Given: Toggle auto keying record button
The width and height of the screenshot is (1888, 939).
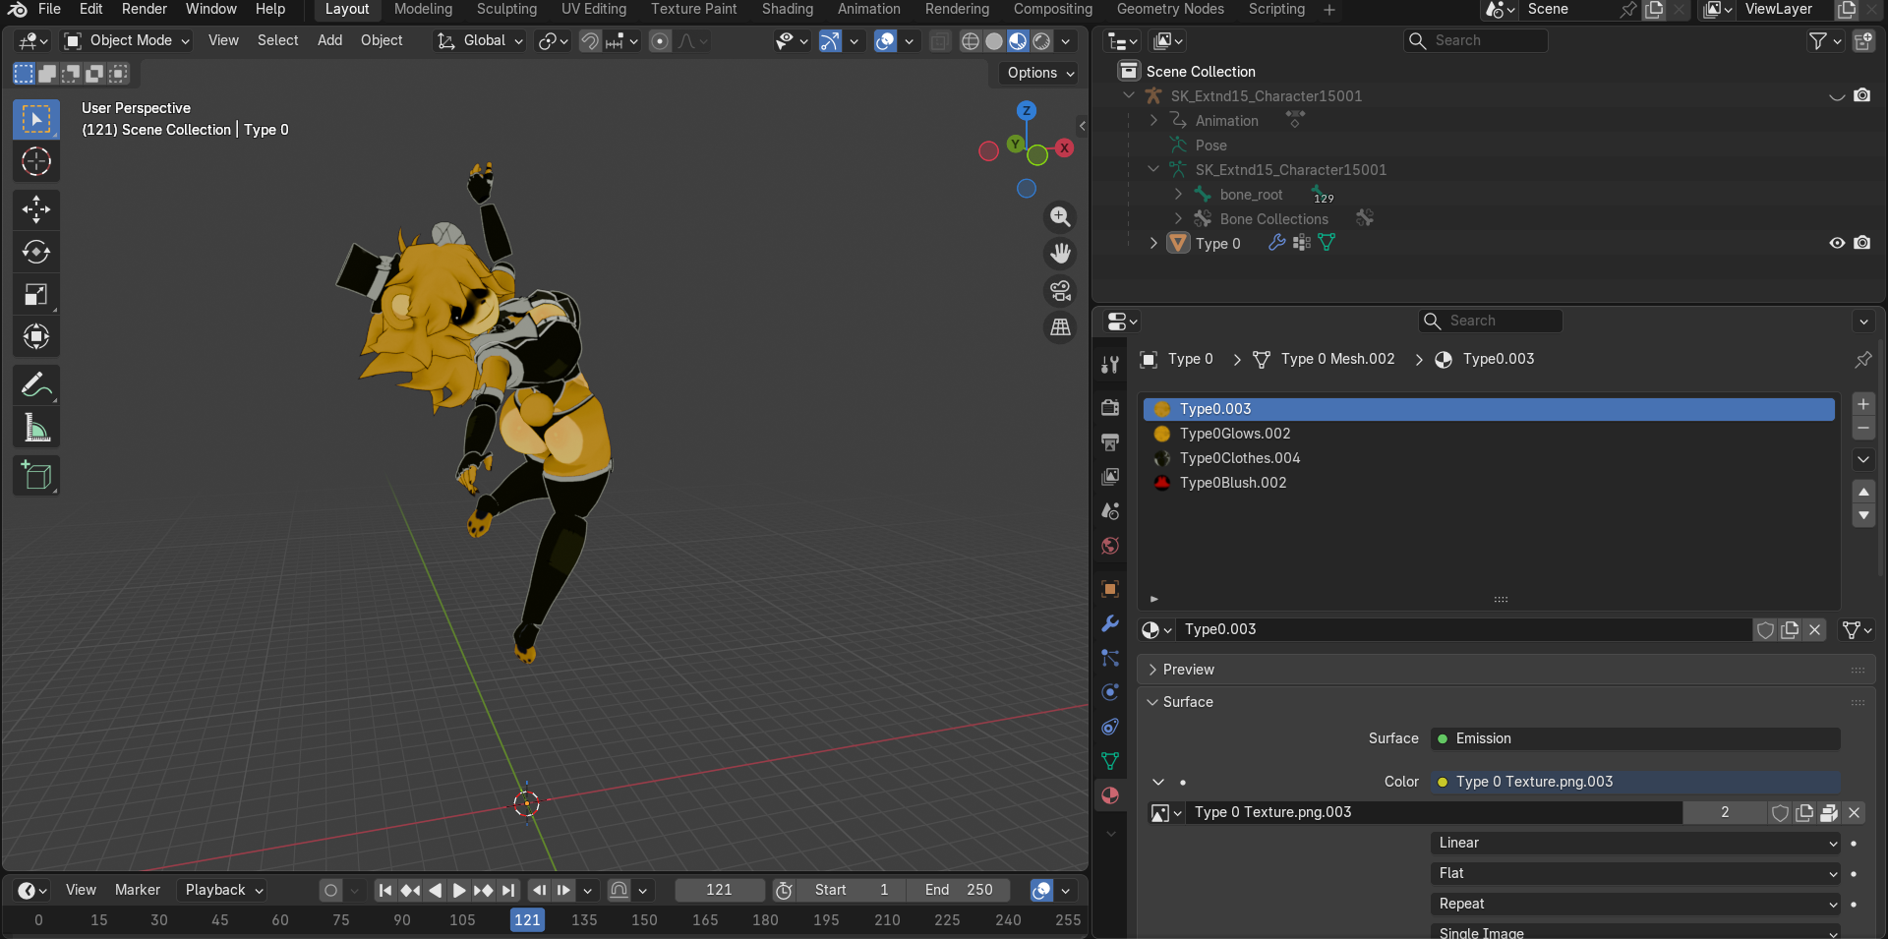Looking at the screenshot, I should tap(331, 890).
